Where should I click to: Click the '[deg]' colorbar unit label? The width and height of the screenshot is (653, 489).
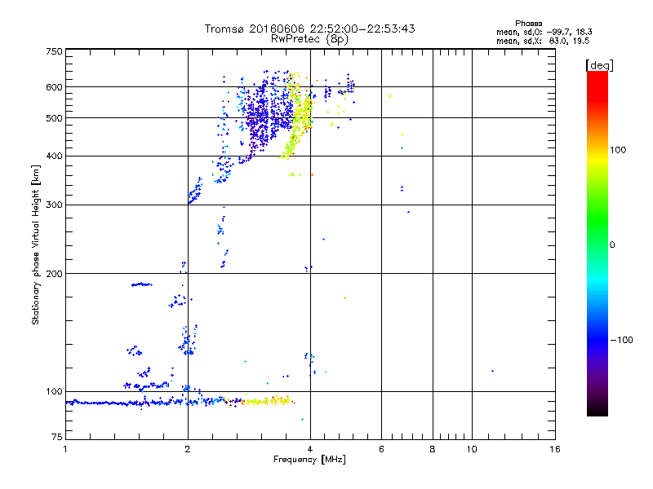(599, 65)
